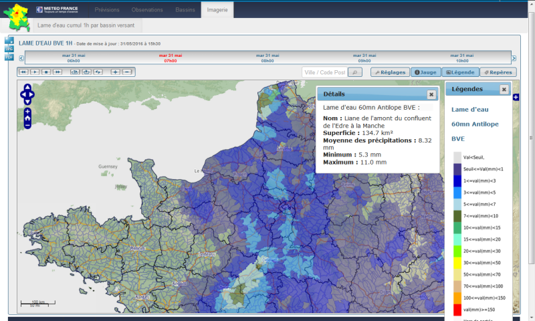Open the Bassins tab

click(x=185, y=11)
